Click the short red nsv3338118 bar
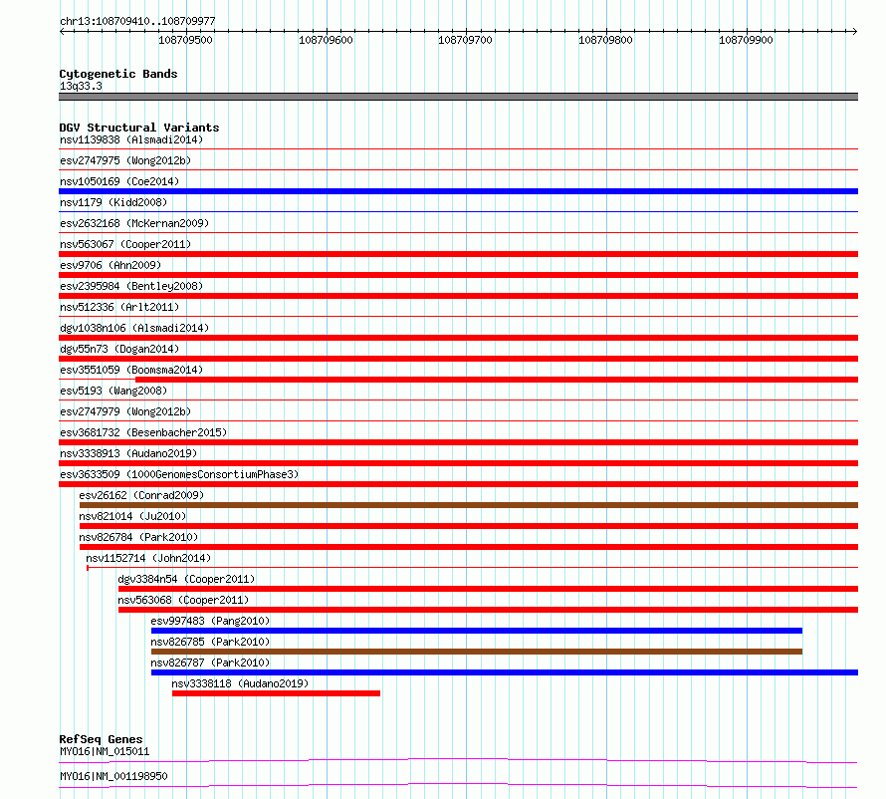 click(x=276, y=693)
